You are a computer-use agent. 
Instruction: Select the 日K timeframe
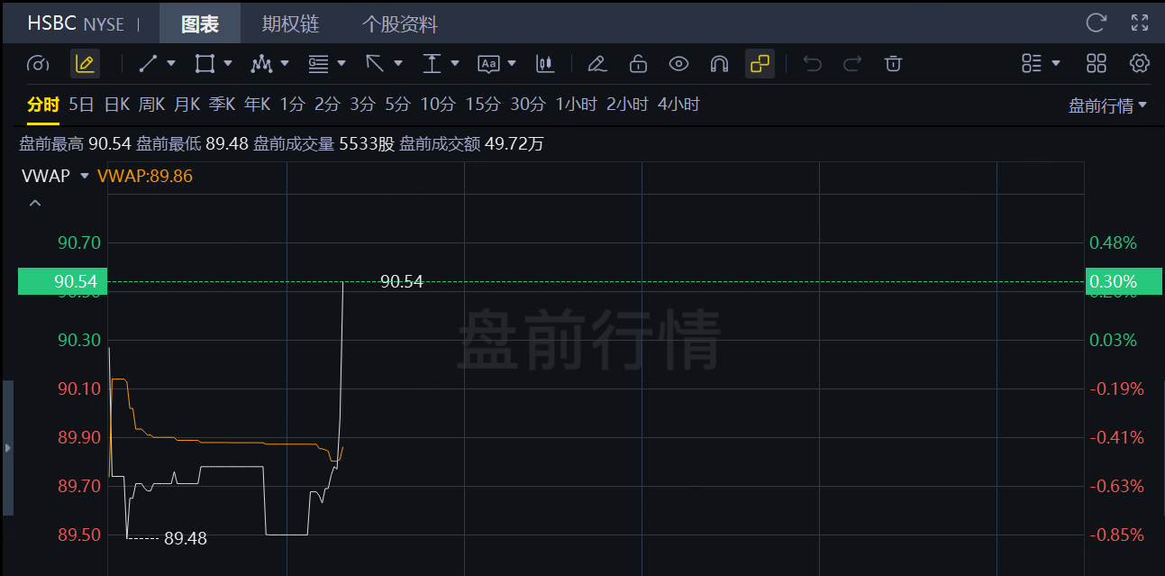(117, 105)
